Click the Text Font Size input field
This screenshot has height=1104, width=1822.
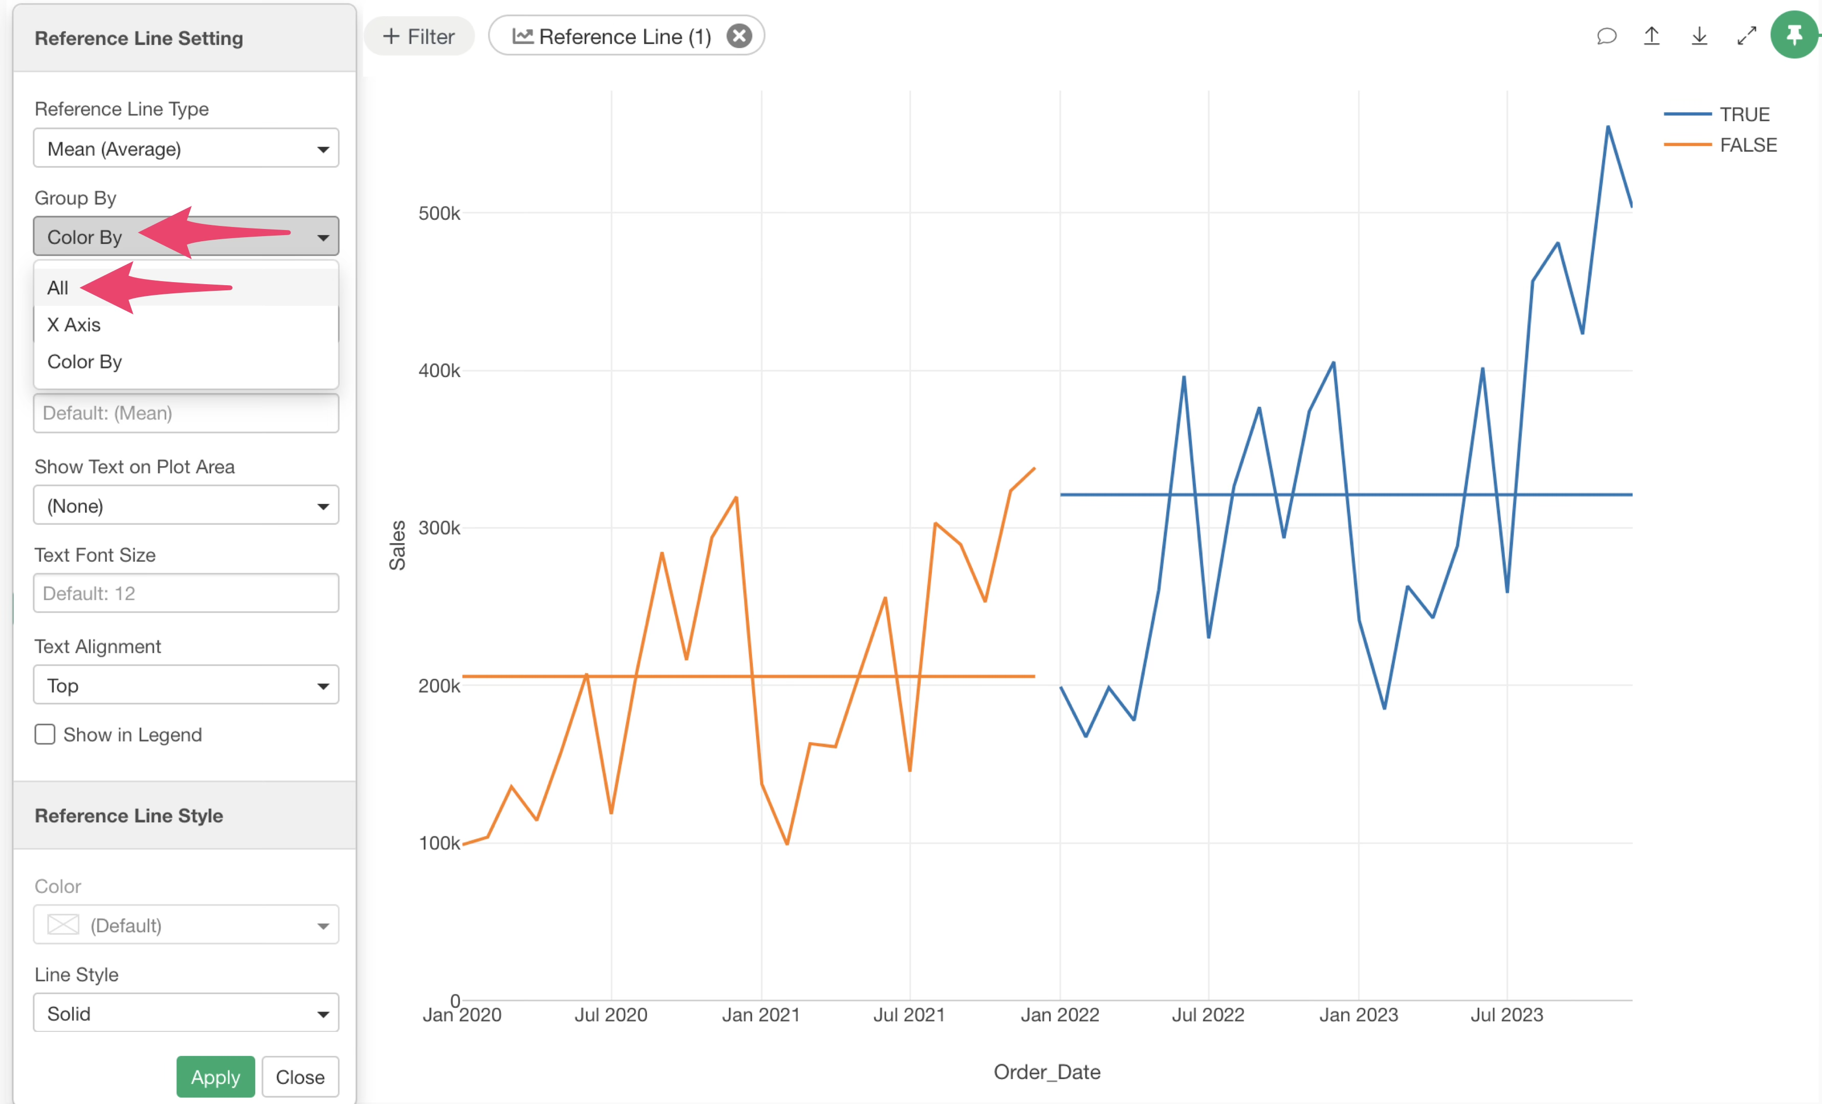pos(186,593)
